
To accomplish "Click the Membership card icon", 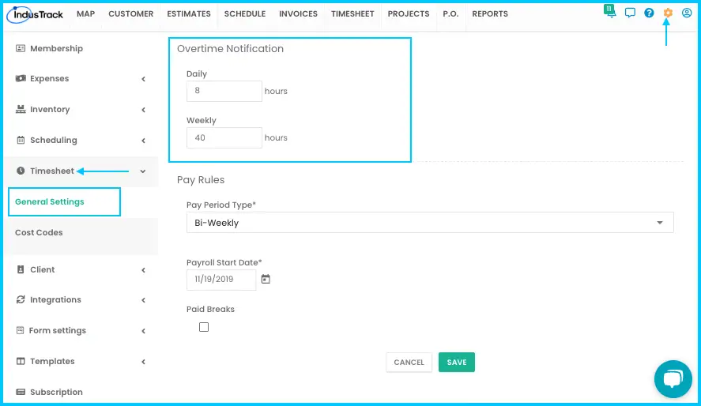I will pyautogui.click(x=21, y=48).
